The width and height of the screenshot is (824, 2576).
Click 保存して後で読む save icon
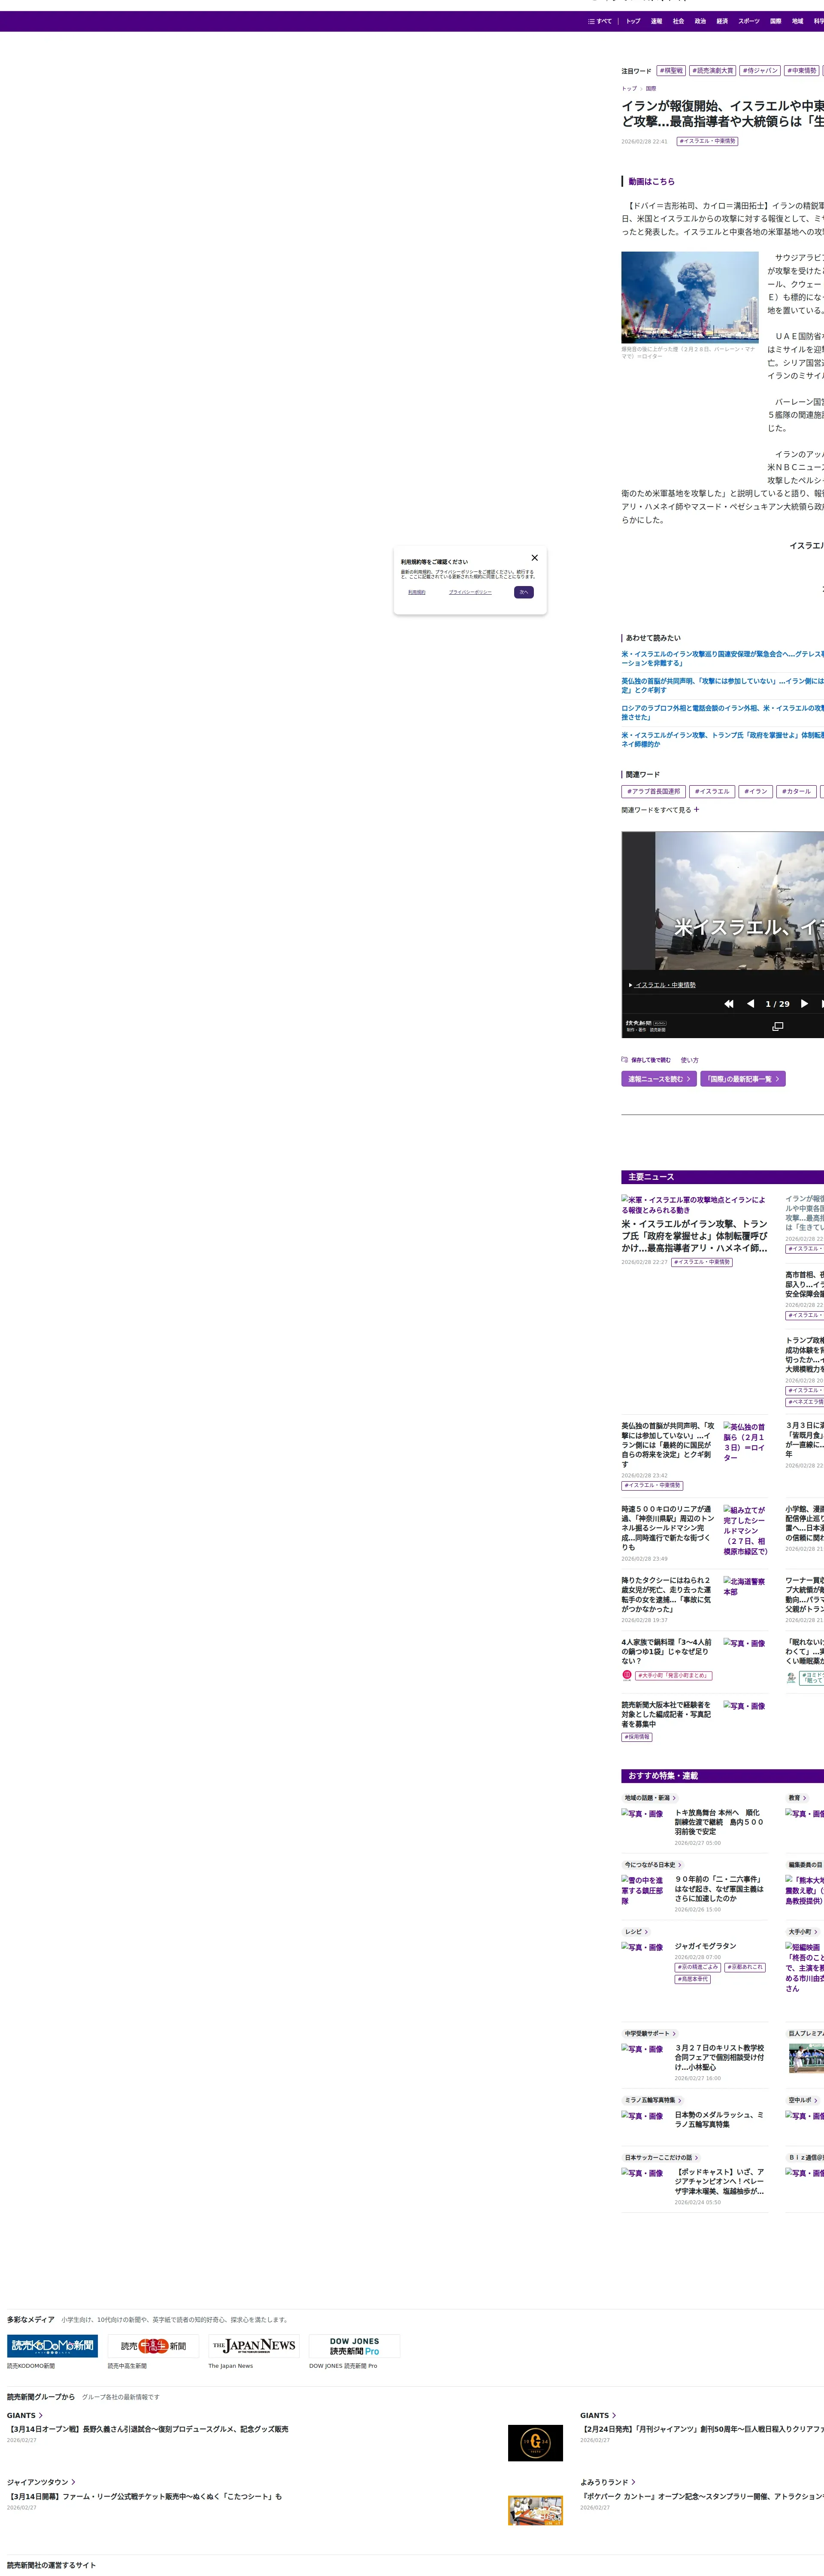pyautogui.click(x=625, y=1059)
